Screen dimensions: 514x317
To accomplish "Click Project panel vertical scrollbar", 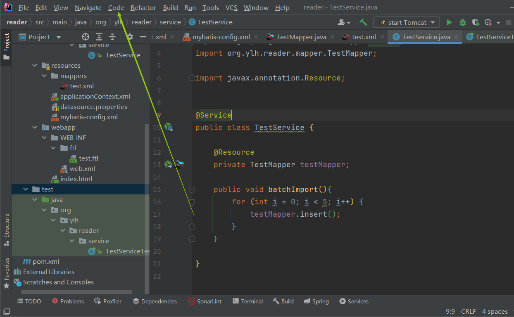I will tap(147, 208).
